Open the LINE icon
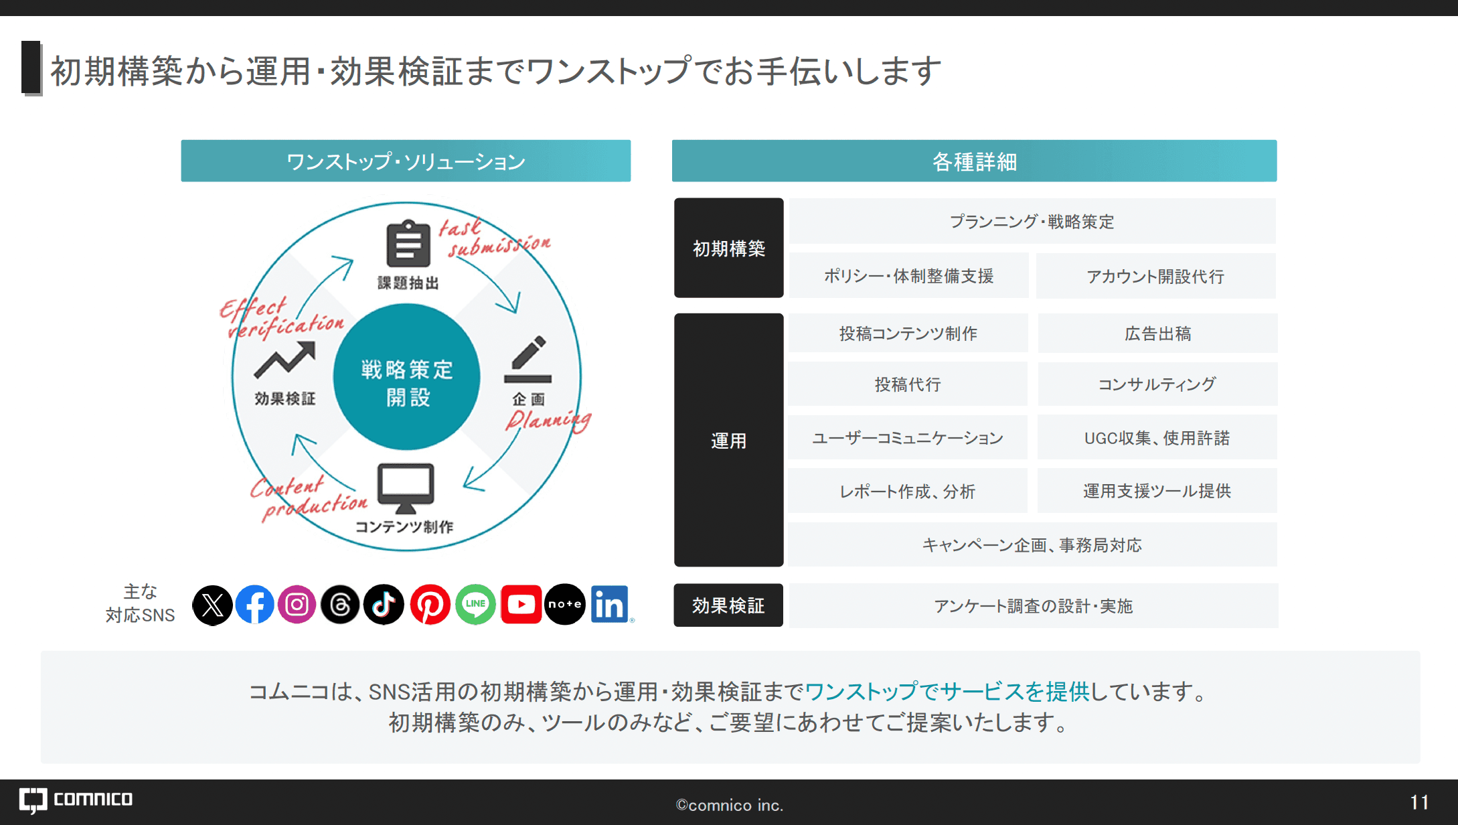The image size is (1458, 825). (476, 605)
